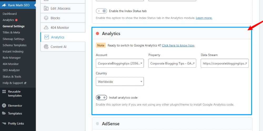Click the AdSense section header
The height and width of the screenshot is (131, 263).
172,124
